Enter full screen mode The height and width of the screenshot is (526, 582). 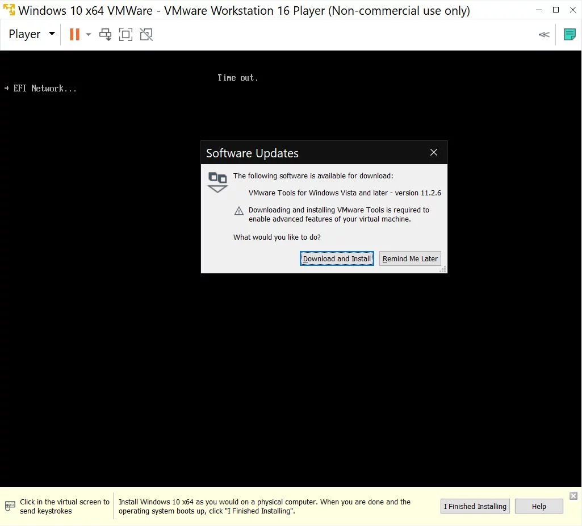point(126,35)
